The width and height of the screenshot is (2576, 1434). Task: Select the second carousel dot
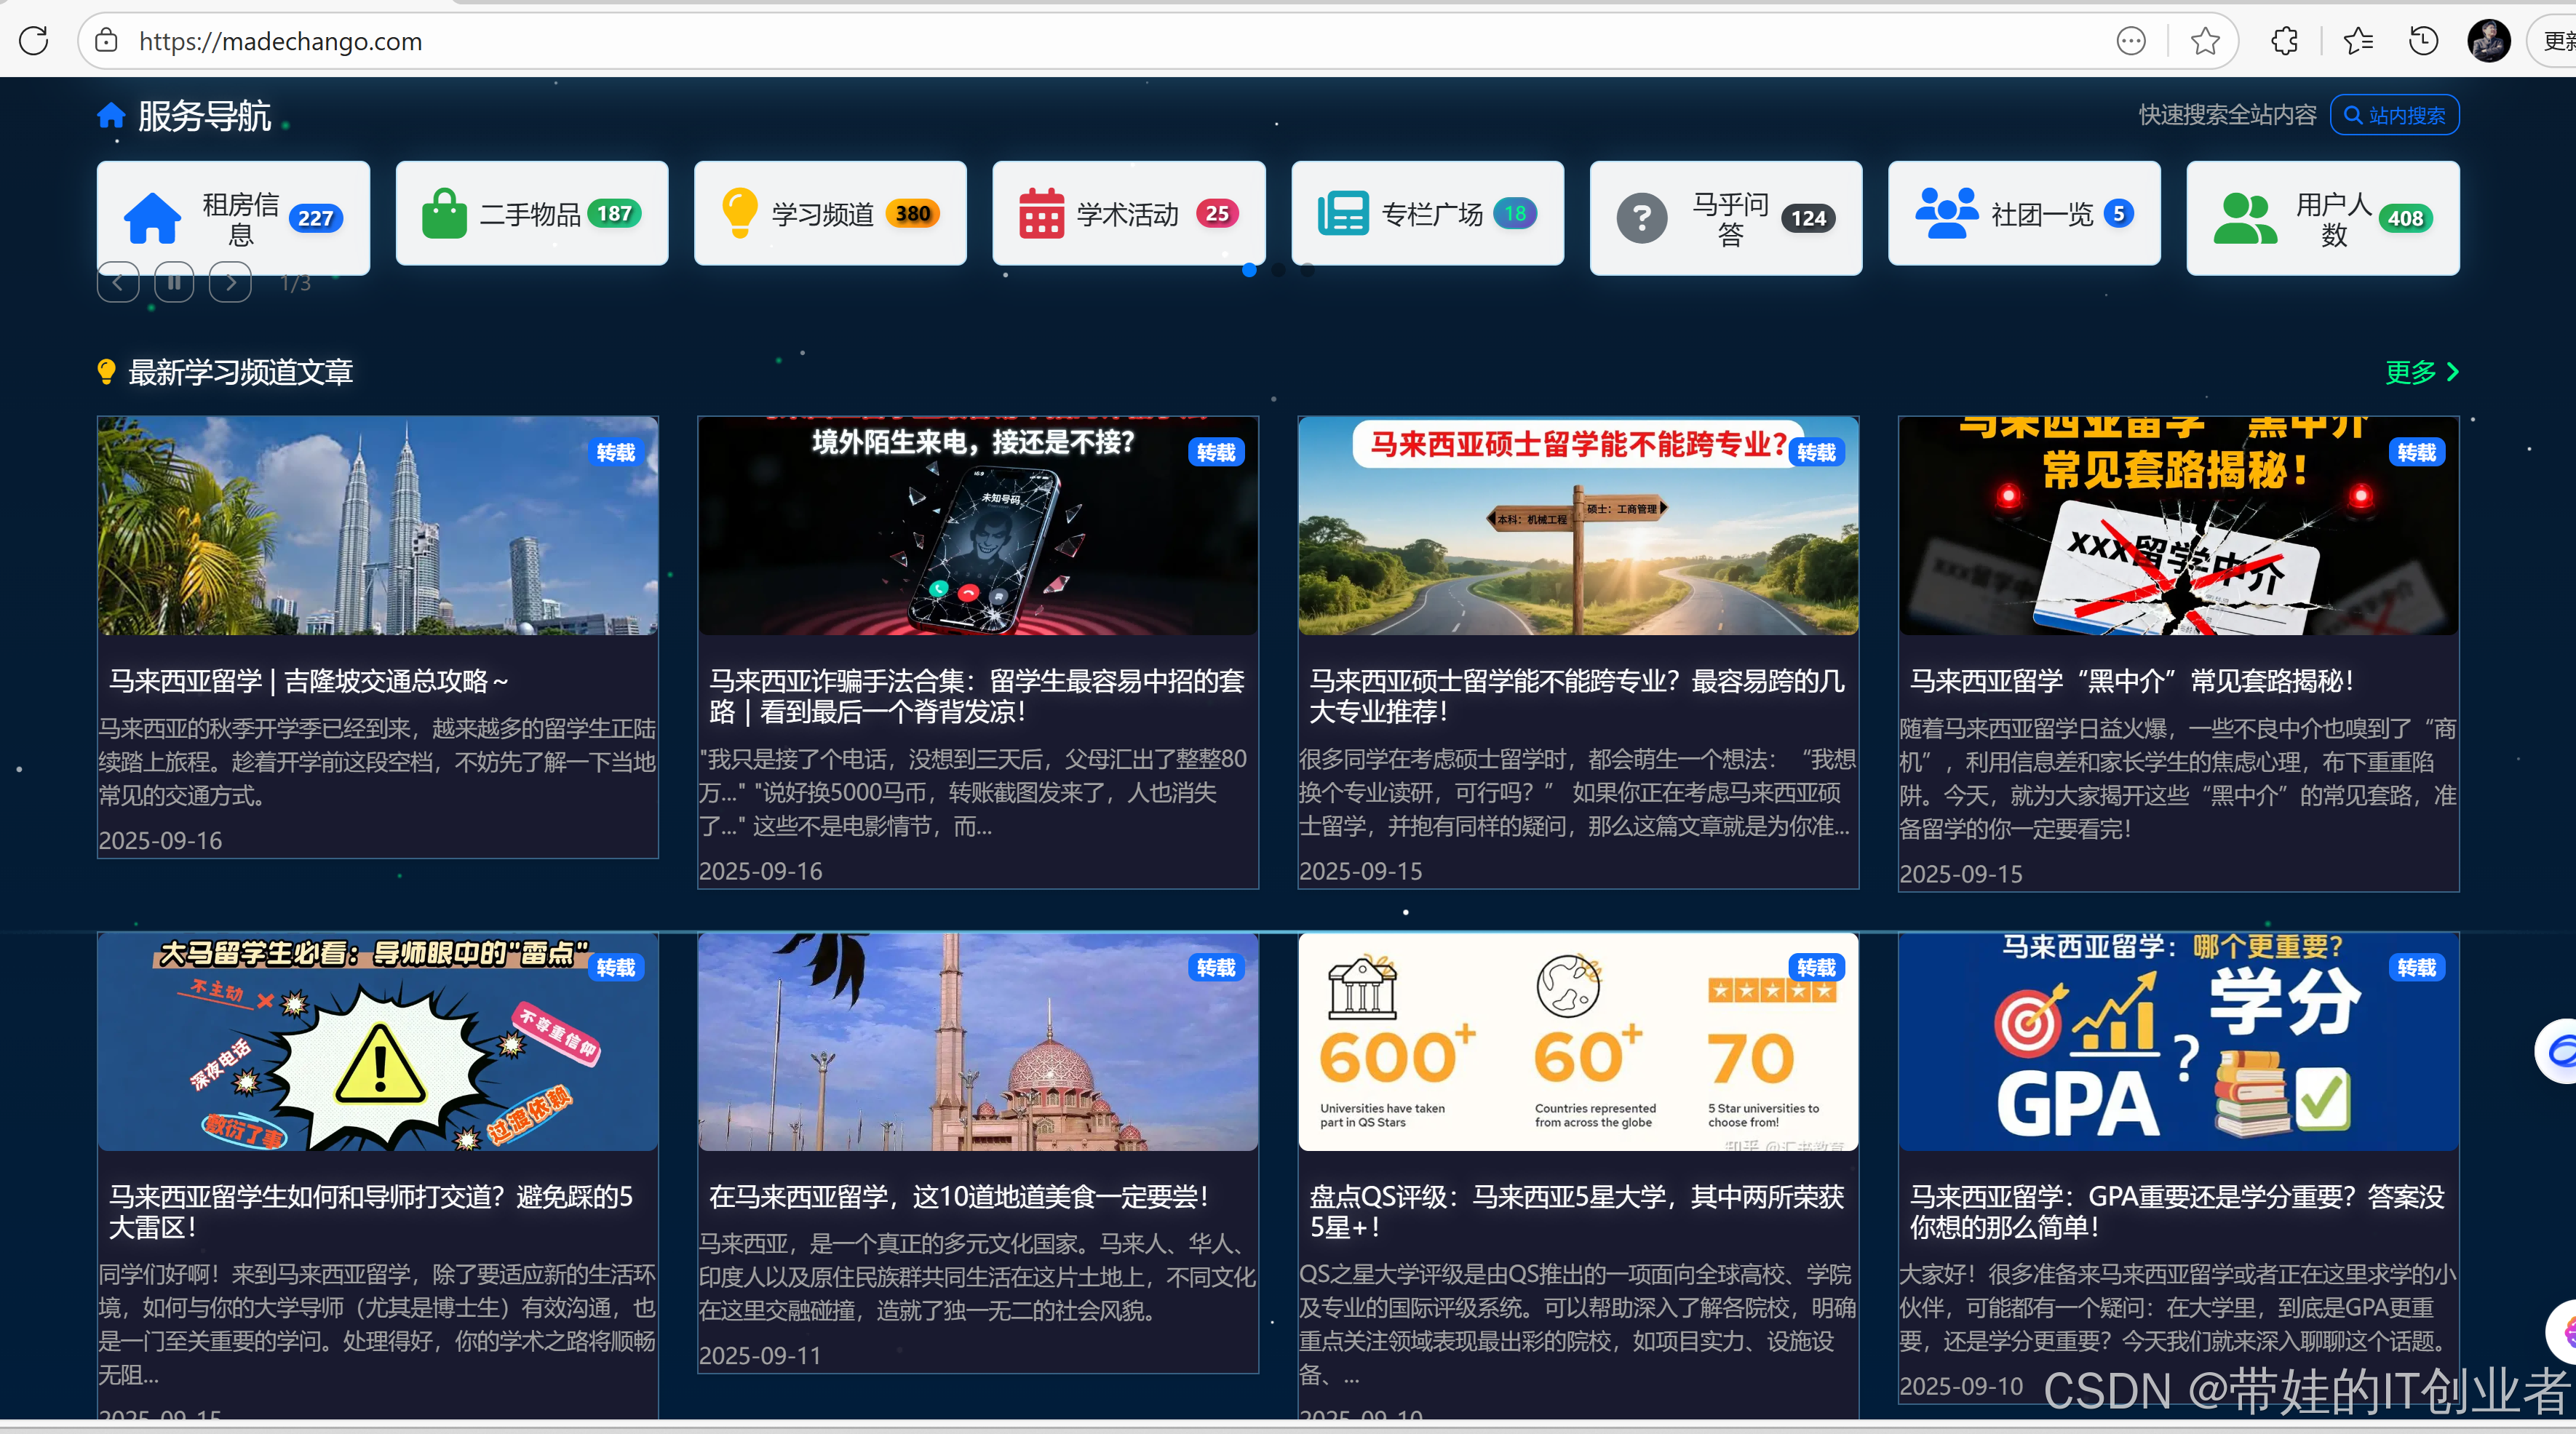click(x=1278, y=270)
